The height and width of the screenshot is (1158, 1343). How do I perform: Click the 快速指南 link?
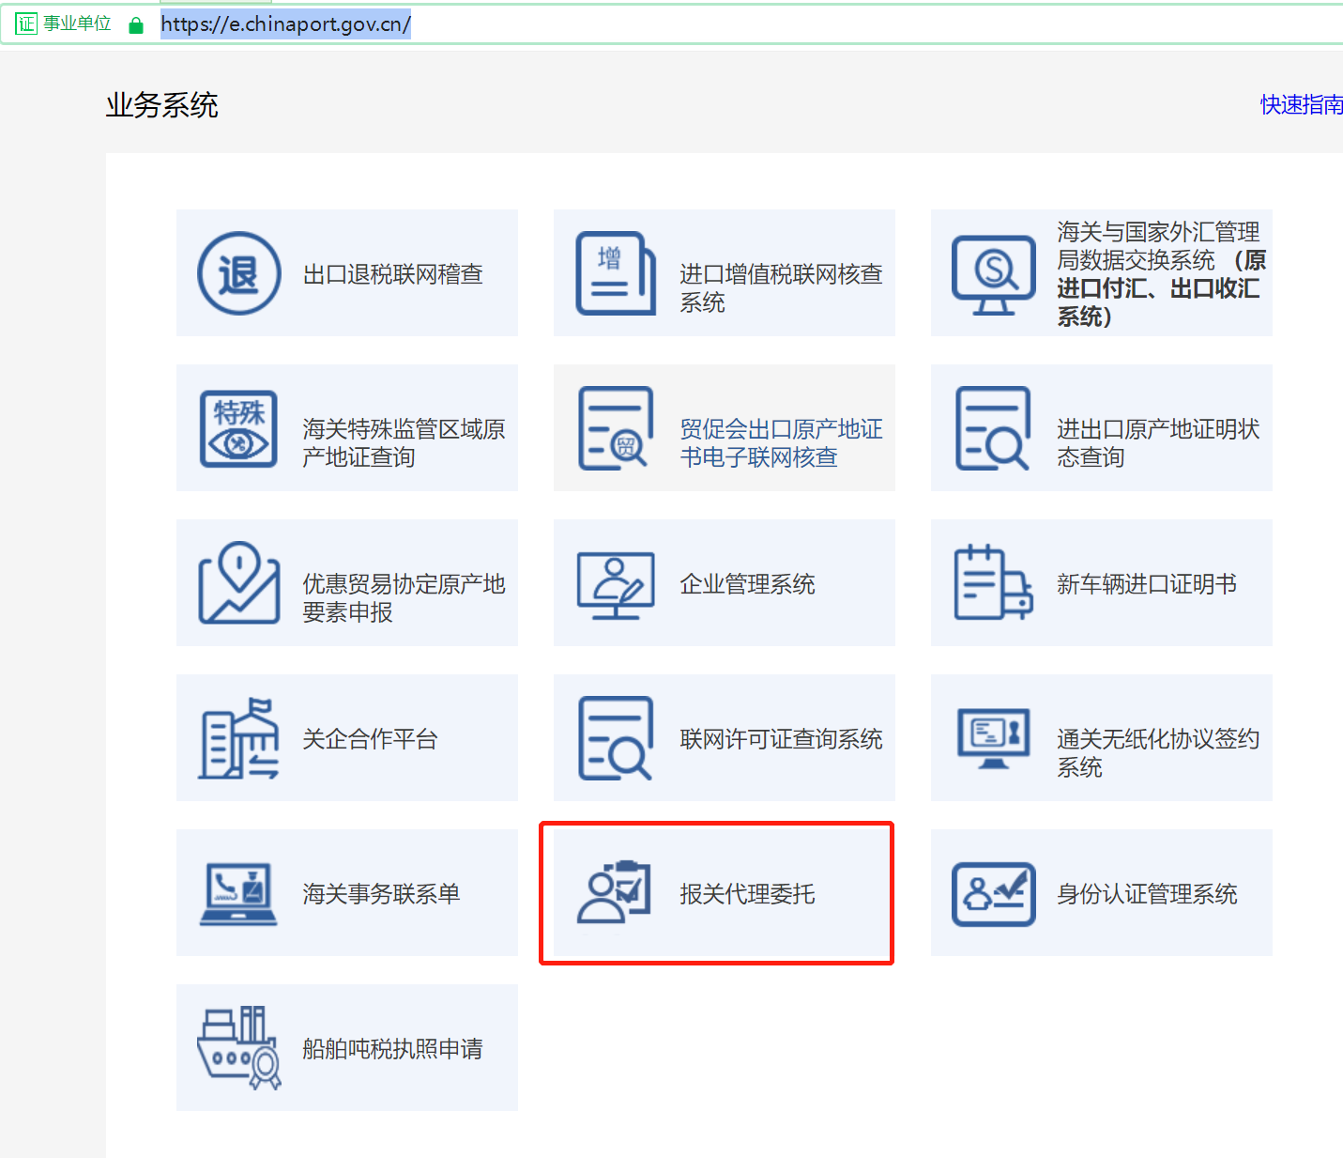coord(1300,104)
